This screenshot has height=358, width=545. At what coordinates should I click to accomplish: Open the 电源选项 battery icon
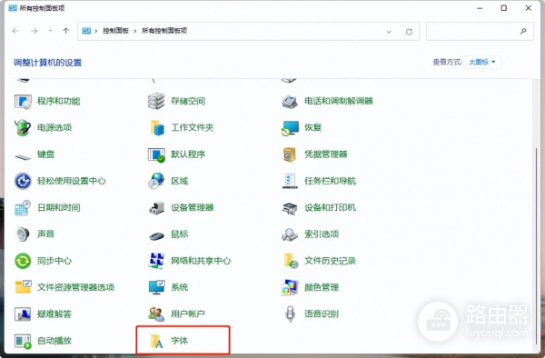point(23,127)
